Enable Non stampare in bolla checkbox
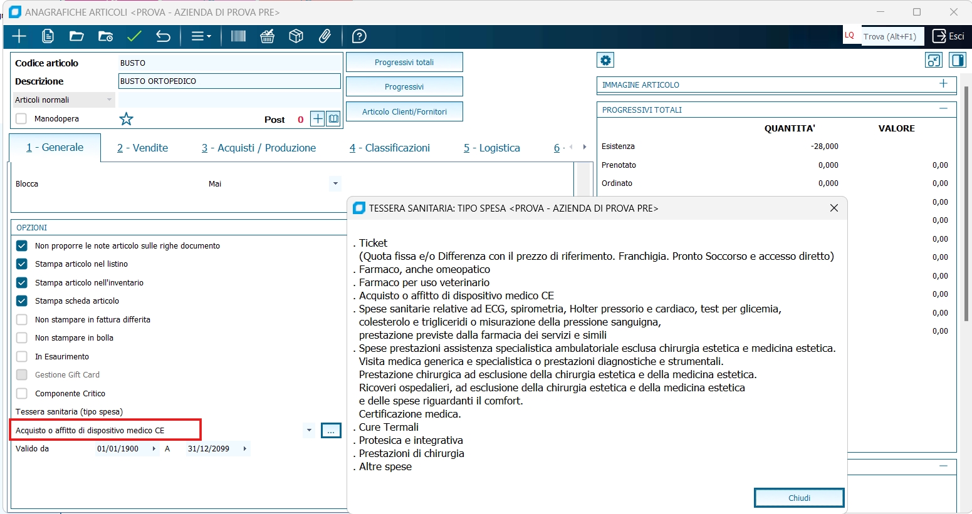Image resolution: width=972 pixels, height=514 pixels. (21, 338)
